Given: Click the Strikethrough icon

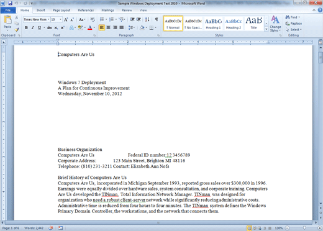Looking at the screenshot, I should (x=49, y=27).
